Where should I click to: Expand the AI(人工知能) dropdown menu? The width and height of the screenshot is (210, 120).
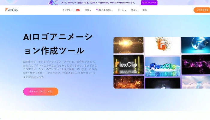tap(104, 10)
